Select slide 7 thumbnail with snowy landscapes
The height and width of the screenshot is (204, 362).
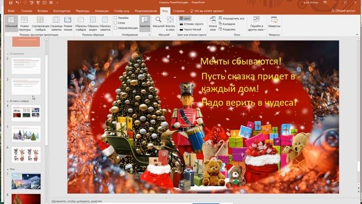click(x=26, y=181)
